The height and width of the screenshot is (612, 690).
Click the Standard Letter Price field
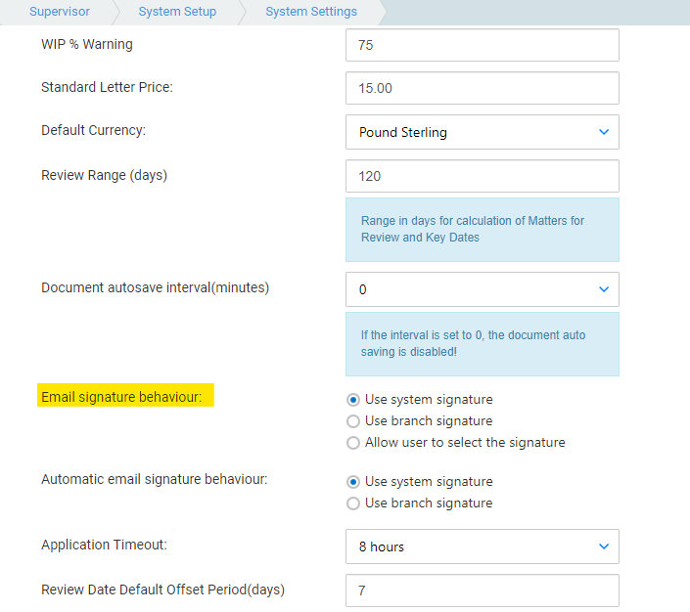(483, 88)
